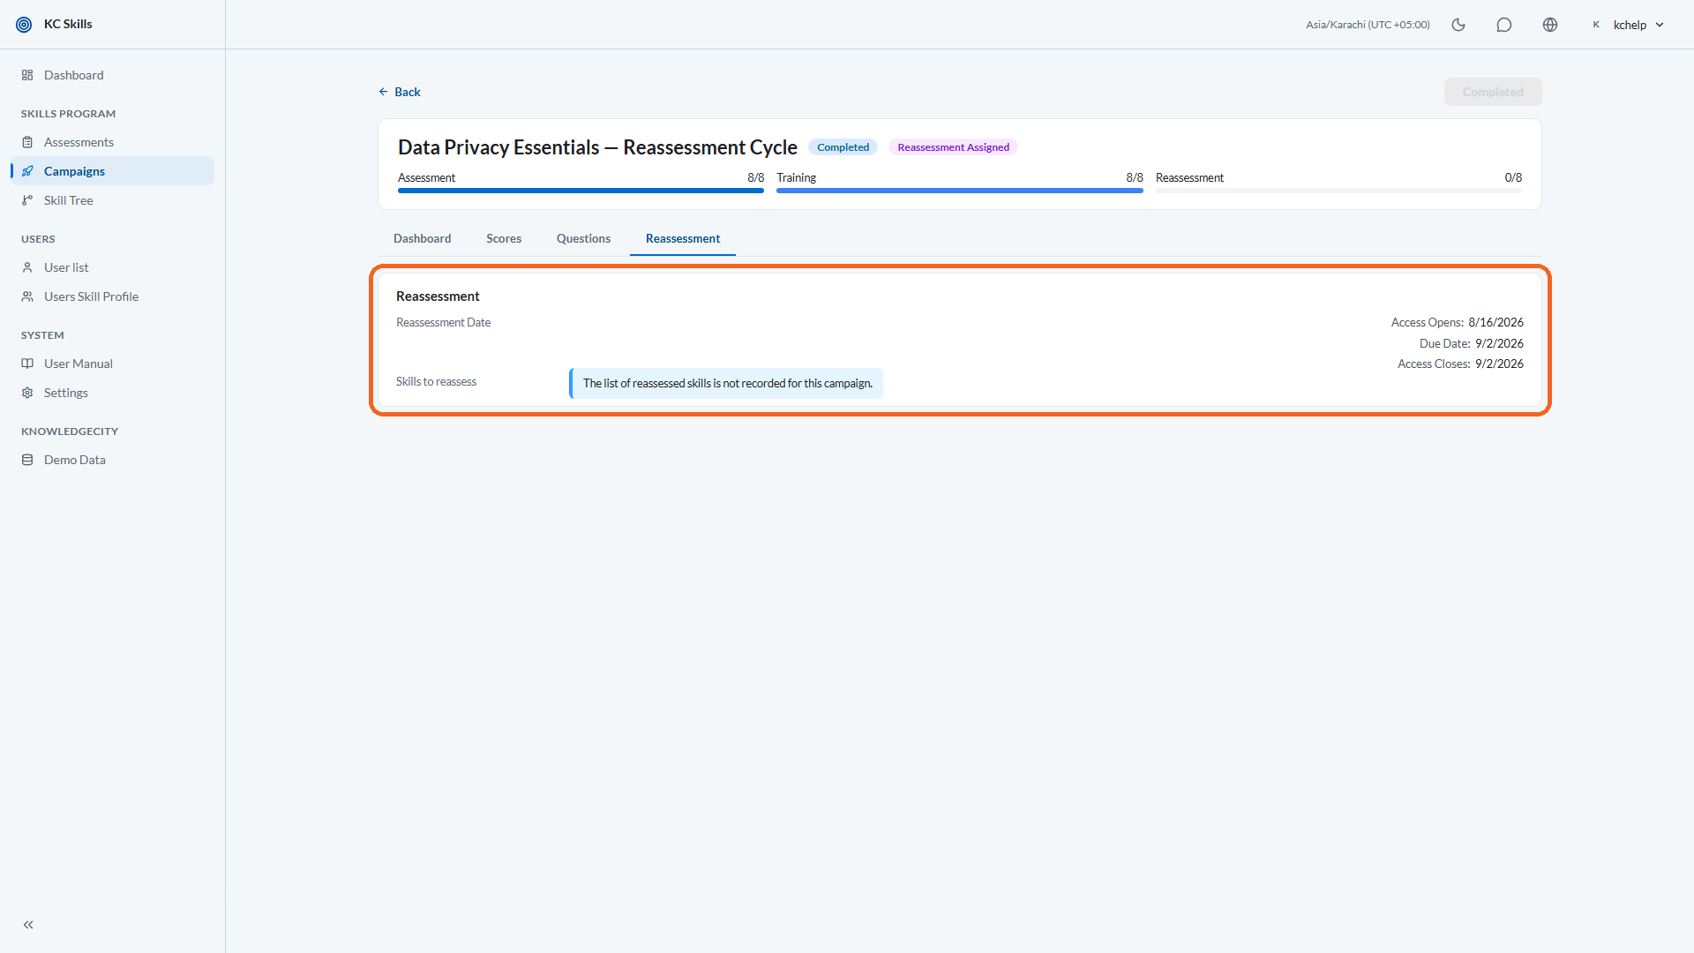Go back using the Back link
1694x953 pixels.
(400, 92)
